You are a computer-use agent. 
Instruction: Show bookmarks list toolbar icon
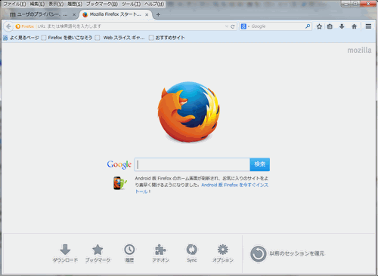pos(330,26)
